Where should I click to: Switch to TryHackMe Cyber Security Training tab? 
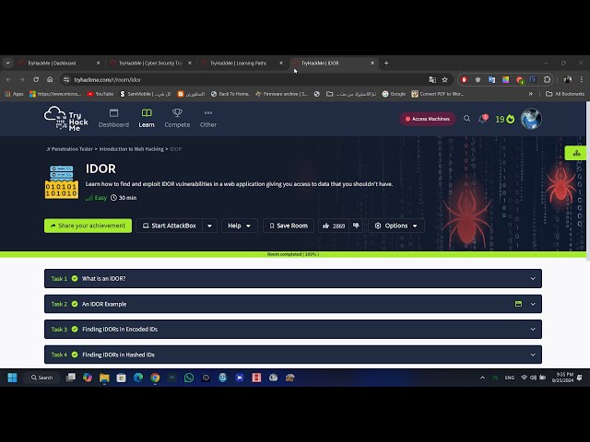click(x=150, y=64)
